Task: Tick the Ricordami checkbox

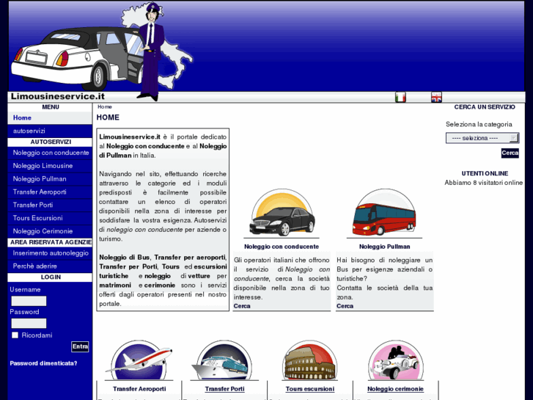Action: [x=15, y=335]
